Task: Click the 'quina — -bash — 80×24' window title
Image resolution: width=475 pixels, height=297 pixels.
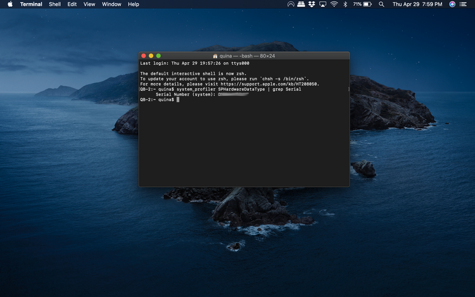Action: [x=247, y=56]
